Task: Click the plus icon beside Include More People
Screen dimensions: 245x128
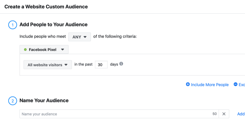Action: (x=188, y=85)
